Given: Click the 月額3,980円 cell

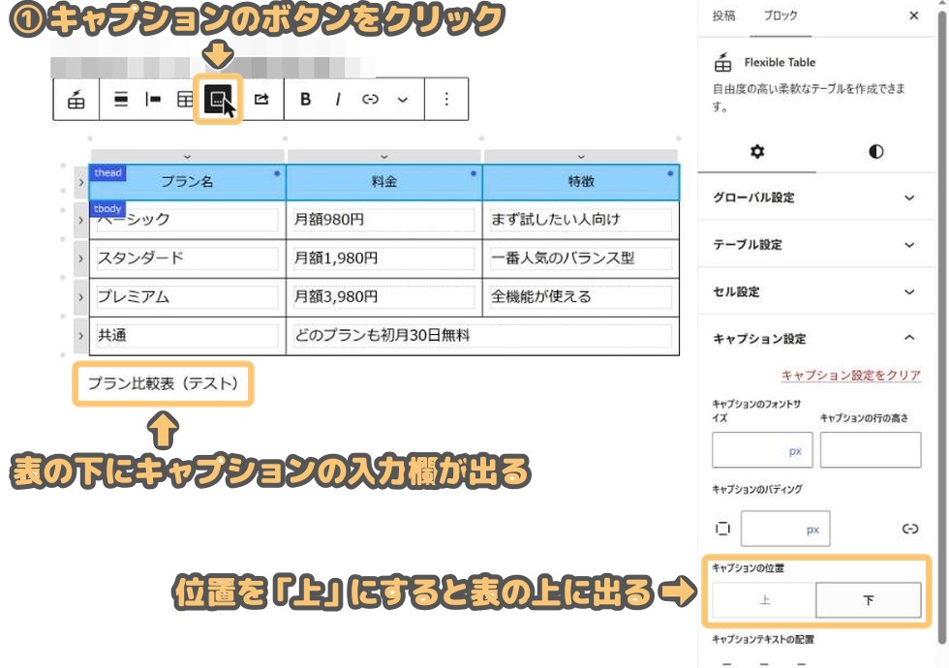Looking at the screenshot, I should tap(384, 297).
